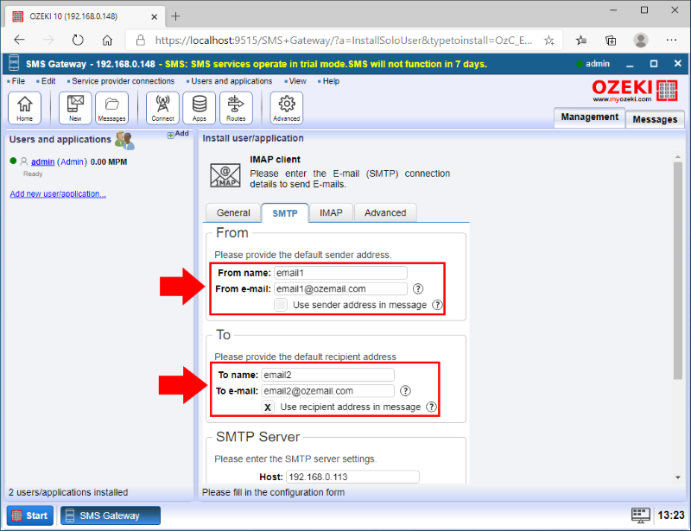Switch to the IMAP tab
Image resolution: width=691 pixels, height=531 pixels.
coord(331,213)
